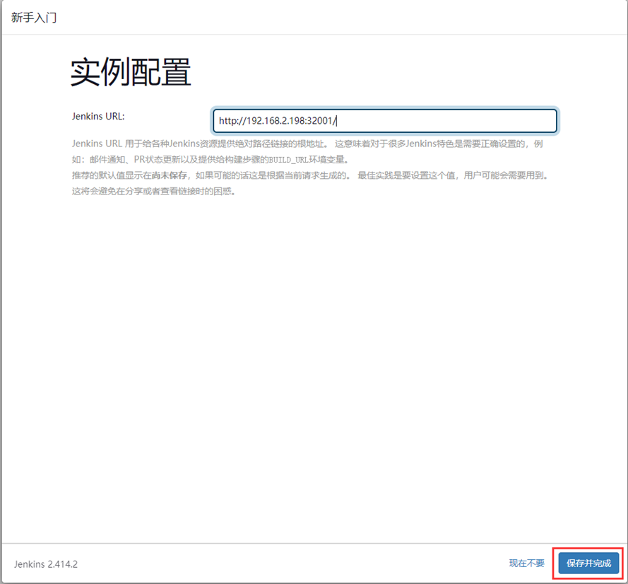Click the Jenkins URL: label

click(98, 116)
